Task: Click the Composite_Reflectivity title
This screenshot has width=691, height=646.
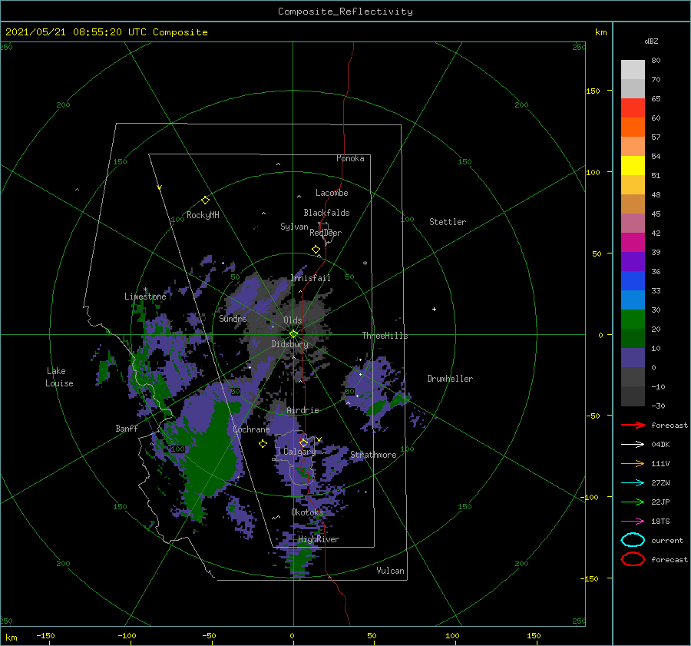Action: 345,12
